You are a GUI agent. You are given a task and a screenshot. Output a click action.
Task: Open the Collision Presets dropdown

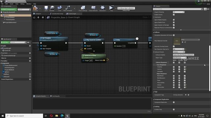coord(178,52)
